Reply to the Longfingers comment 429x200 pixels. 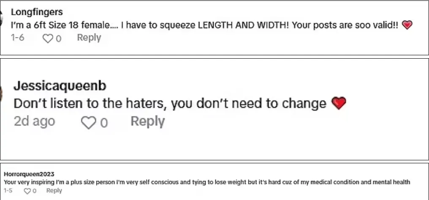coord(89,38)
